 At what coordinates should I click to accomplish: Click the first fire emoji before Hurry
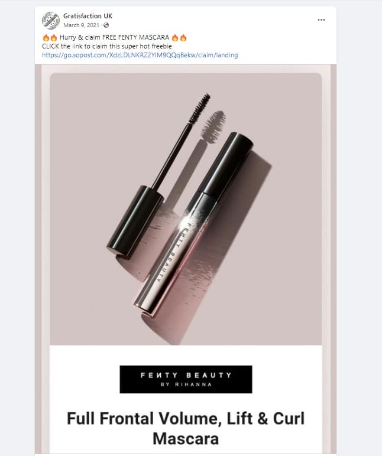[46, 38]
